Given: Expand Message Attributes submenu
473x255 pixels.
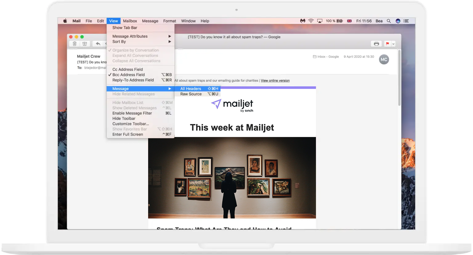Looking at the screenshot, I should click(x=140, y=36).
